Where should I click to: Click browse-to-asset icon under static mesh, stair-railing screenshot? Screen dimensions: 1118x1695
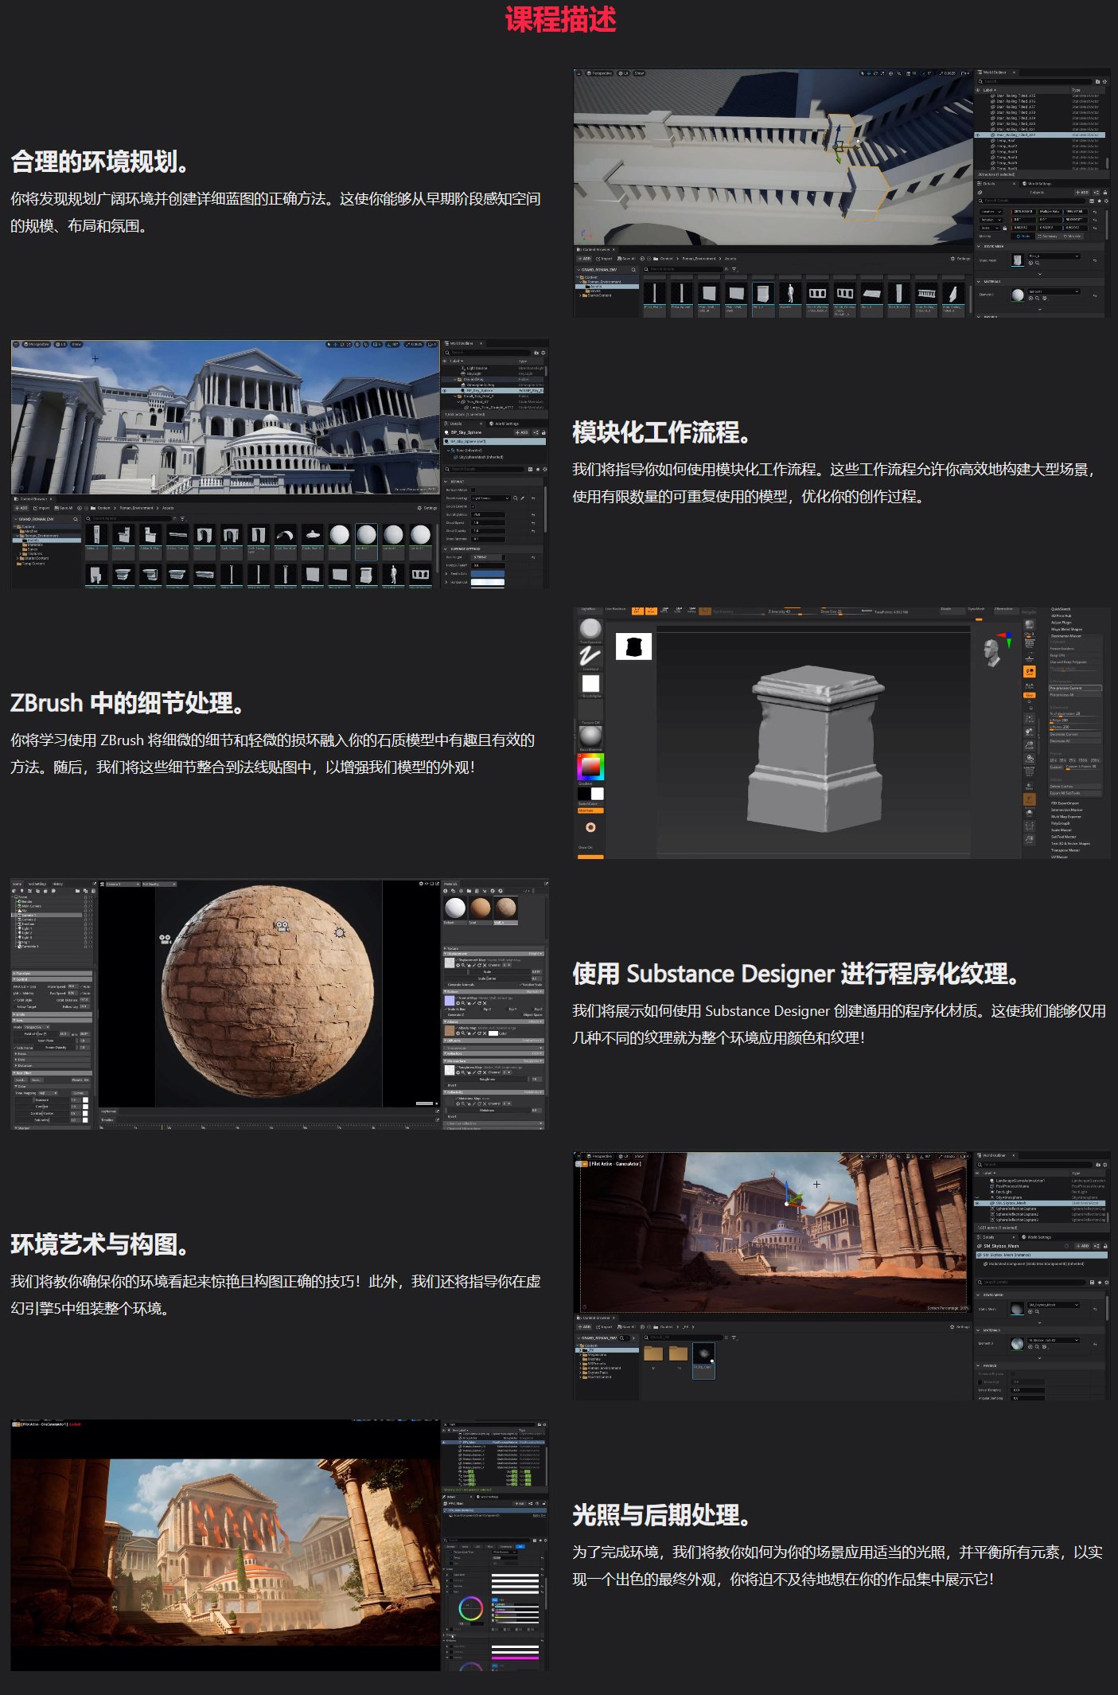1037,263
